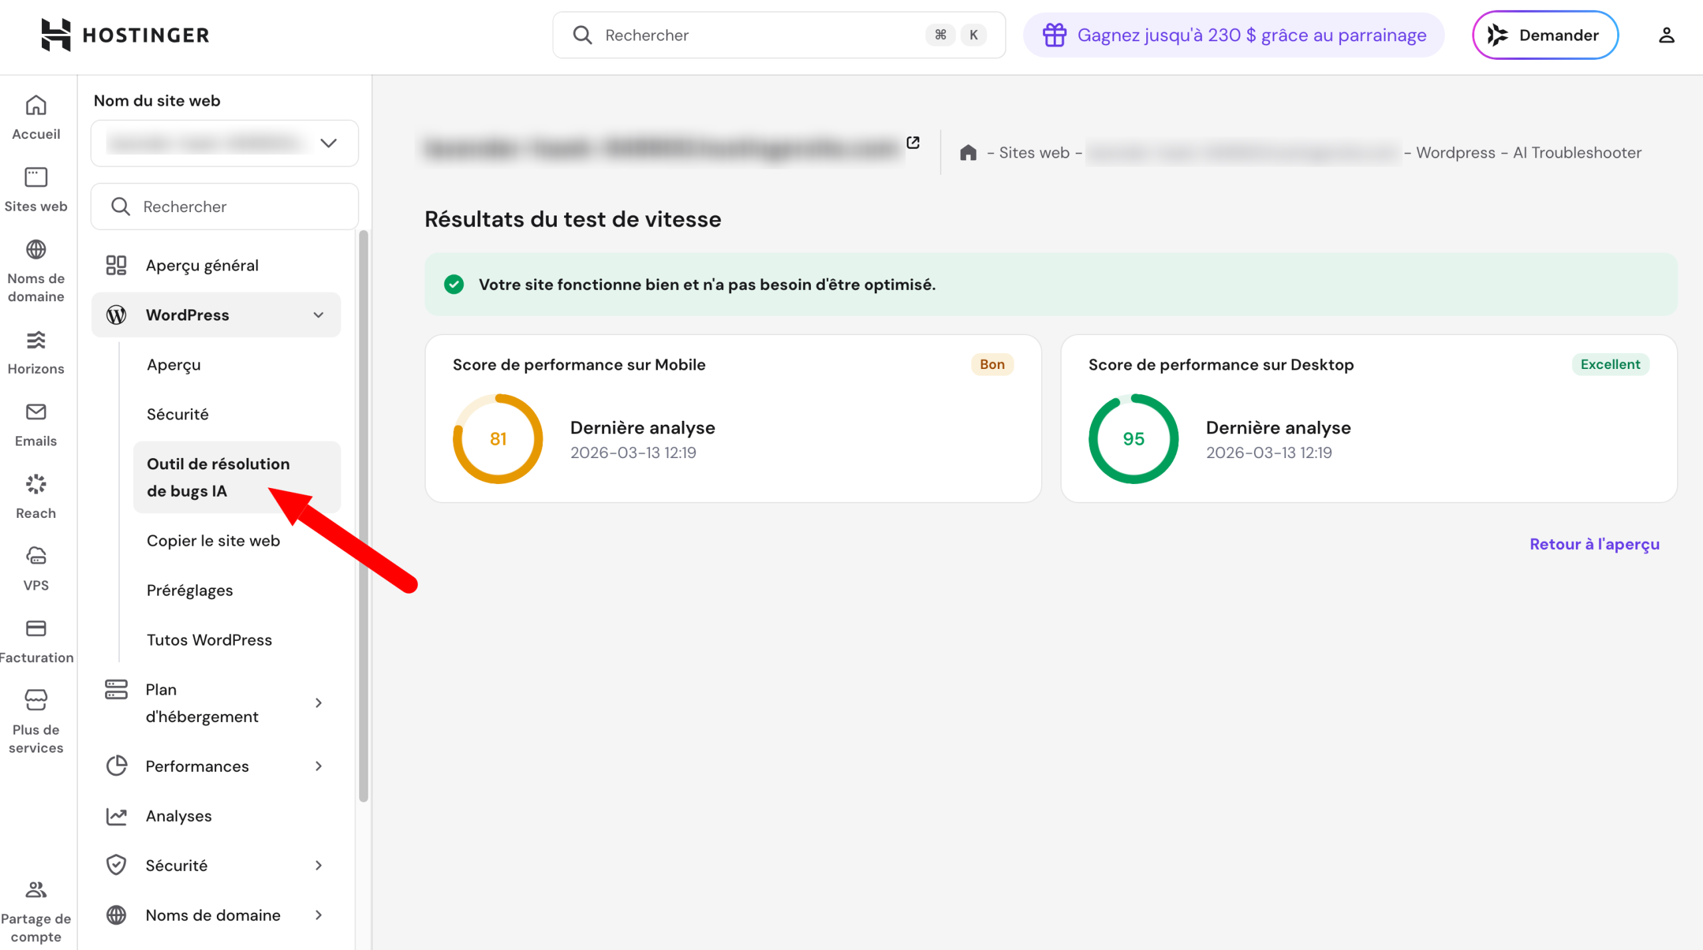Click the user profile icon
The width and height of the screenshot is (1703, 950).
[1666, 35]
